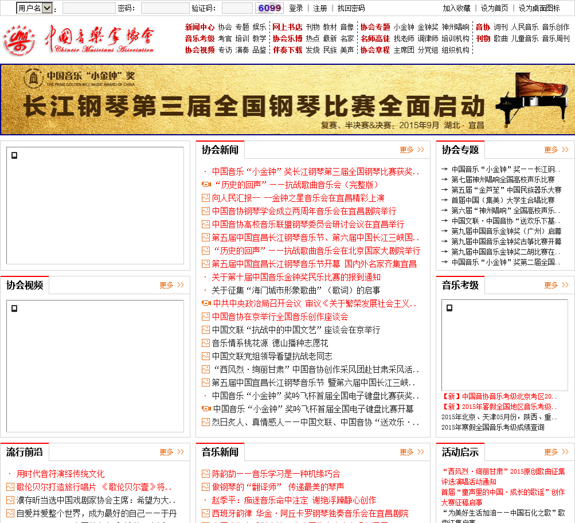Open 用时代音符演绎传统文化 article
The image size is (575, 523).
[x=61, y=474]
